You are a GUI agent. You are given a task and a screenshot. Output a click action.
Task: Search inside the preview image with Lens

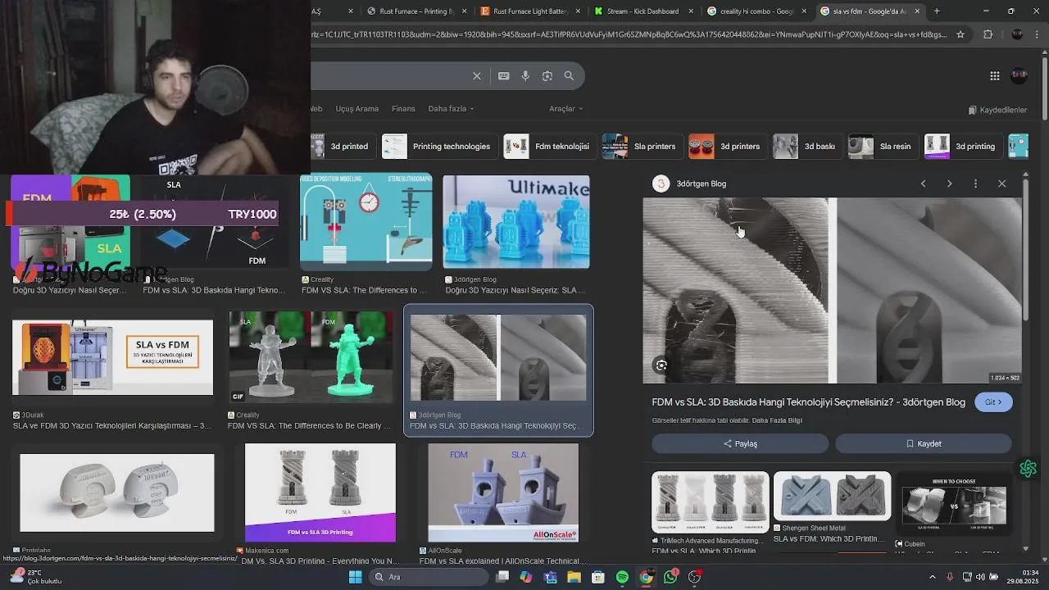[x=661, y=365]
